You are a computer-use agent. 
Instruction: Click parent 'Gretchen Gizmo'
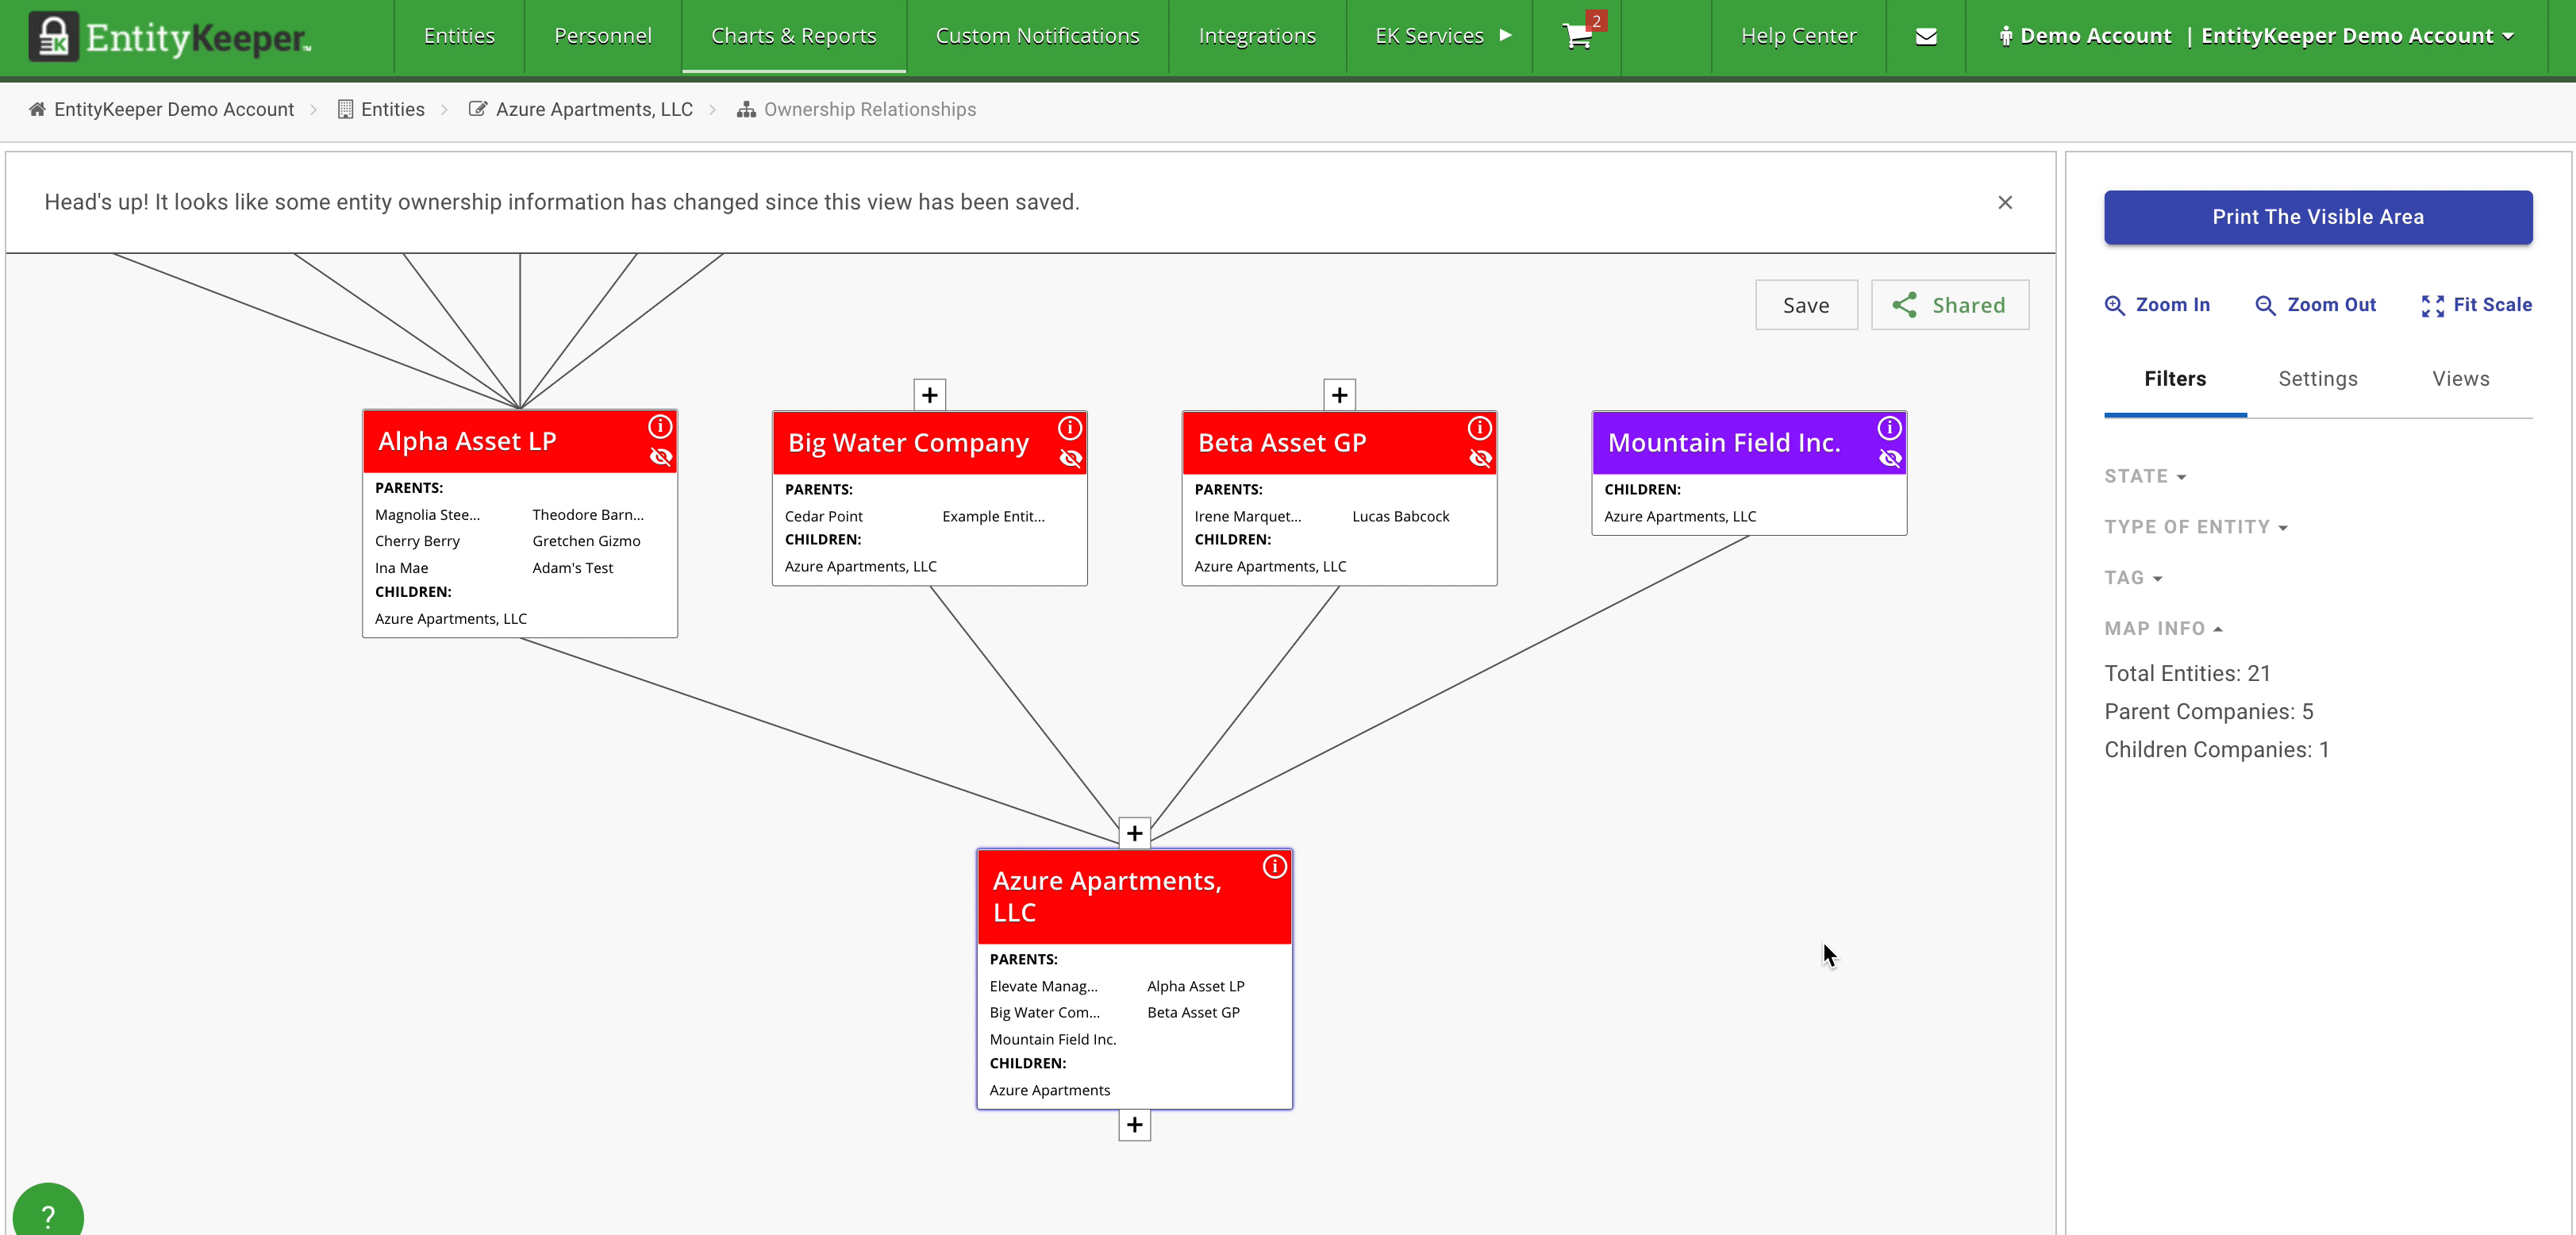[x=586, y=541]
